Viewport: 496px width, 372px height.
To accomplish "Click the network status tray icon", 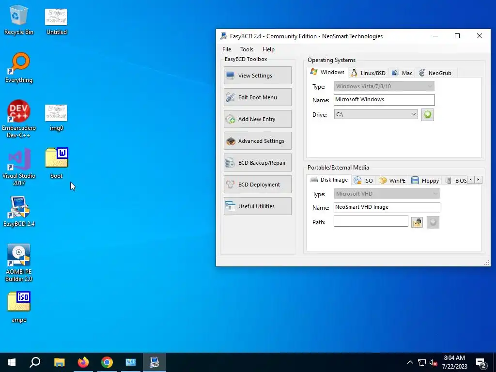I will pos(422,362).
